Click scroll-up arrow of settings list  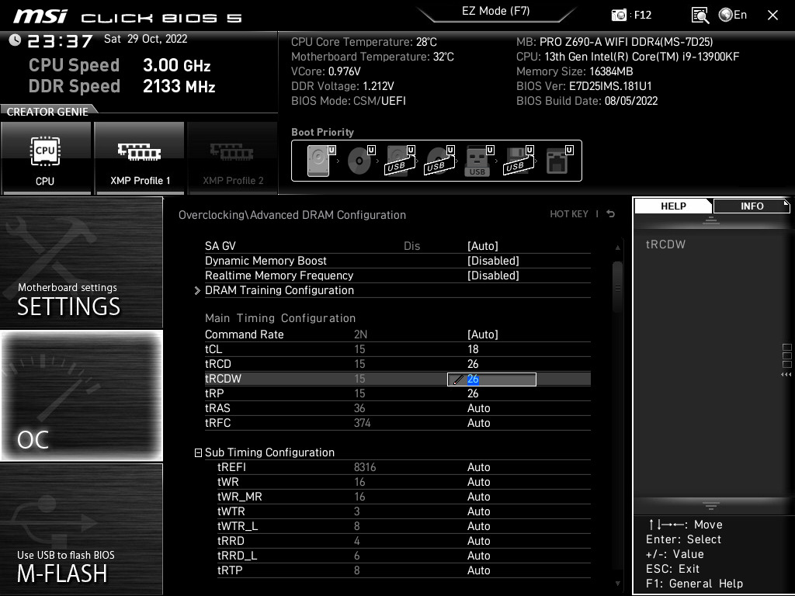click(x=617, y=248)
